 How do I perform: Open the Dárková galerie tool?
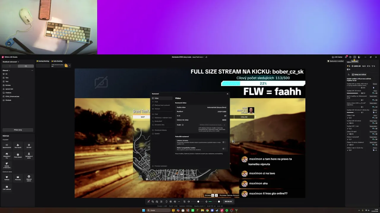[x=29, y=178]
